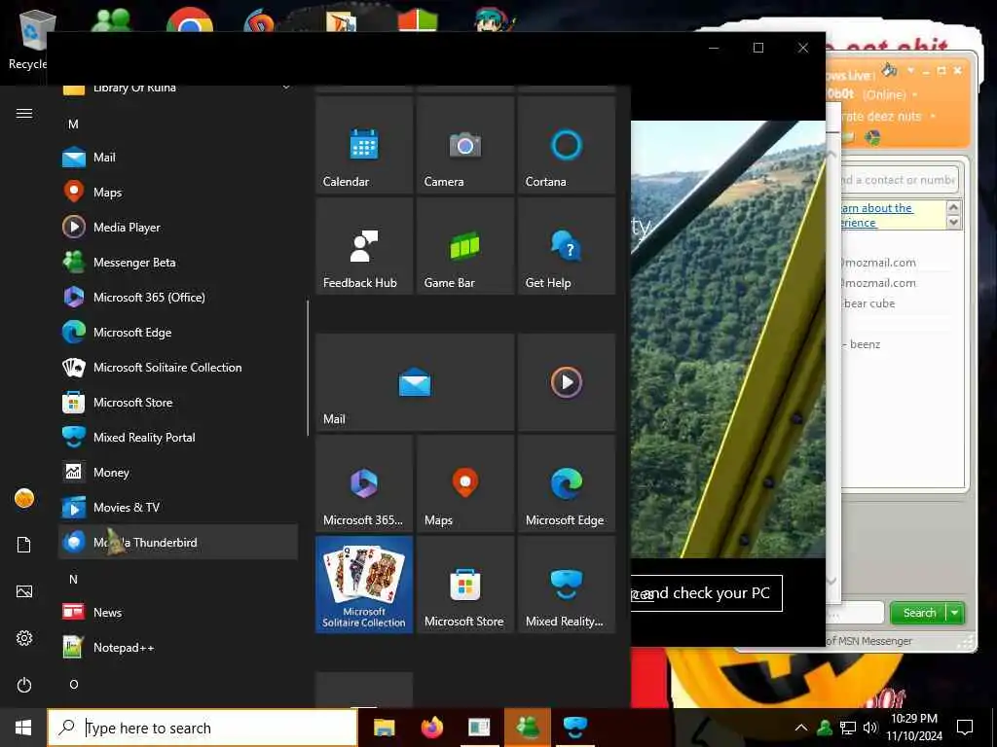Launch Mixed Reality Portal from app list
997x747 pixels.
177,438
